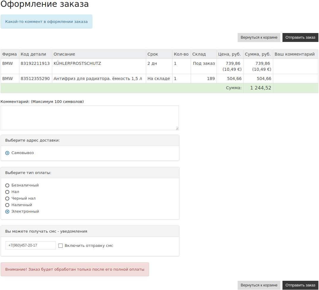Select the "Электронный" payment type
The image size is (319, 290).
point(7,211)
